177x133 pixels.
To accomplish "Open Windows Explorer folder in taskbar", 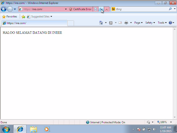I will coord(34,129).
